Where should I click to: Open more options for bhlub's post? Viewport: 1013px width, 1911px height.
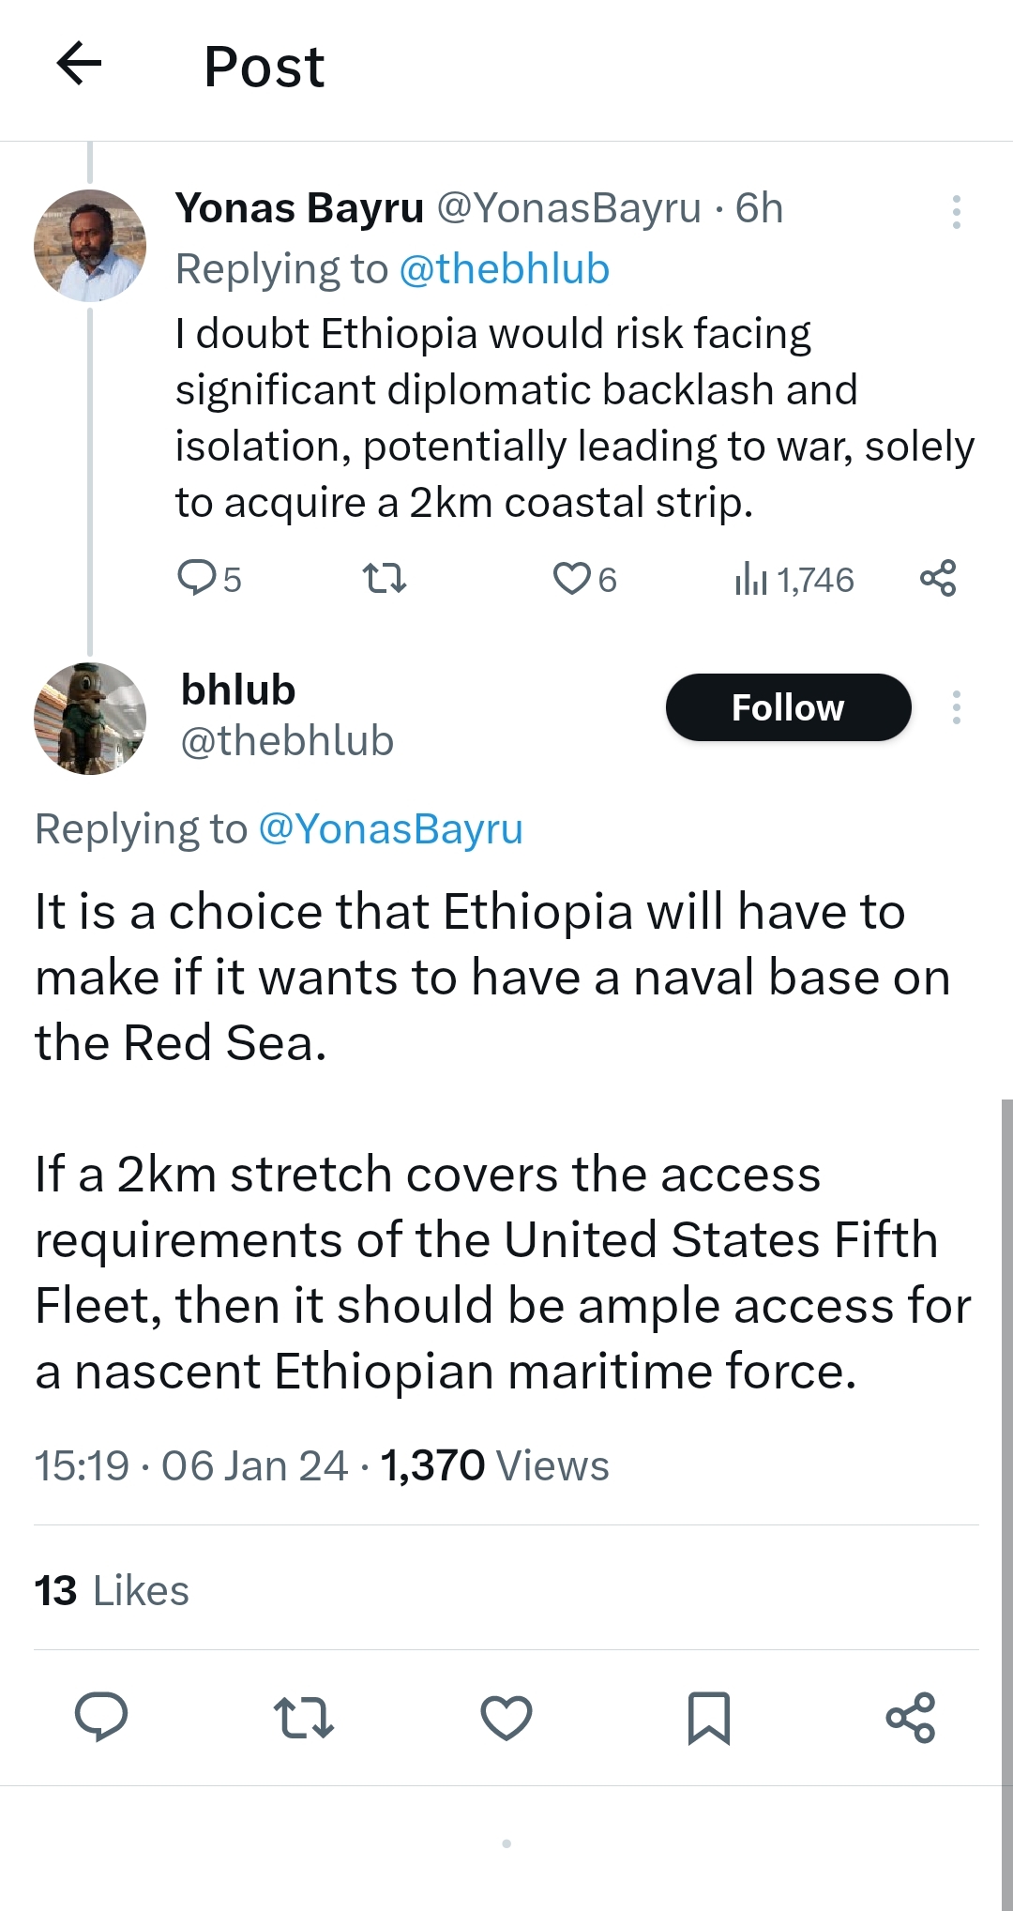956,707
